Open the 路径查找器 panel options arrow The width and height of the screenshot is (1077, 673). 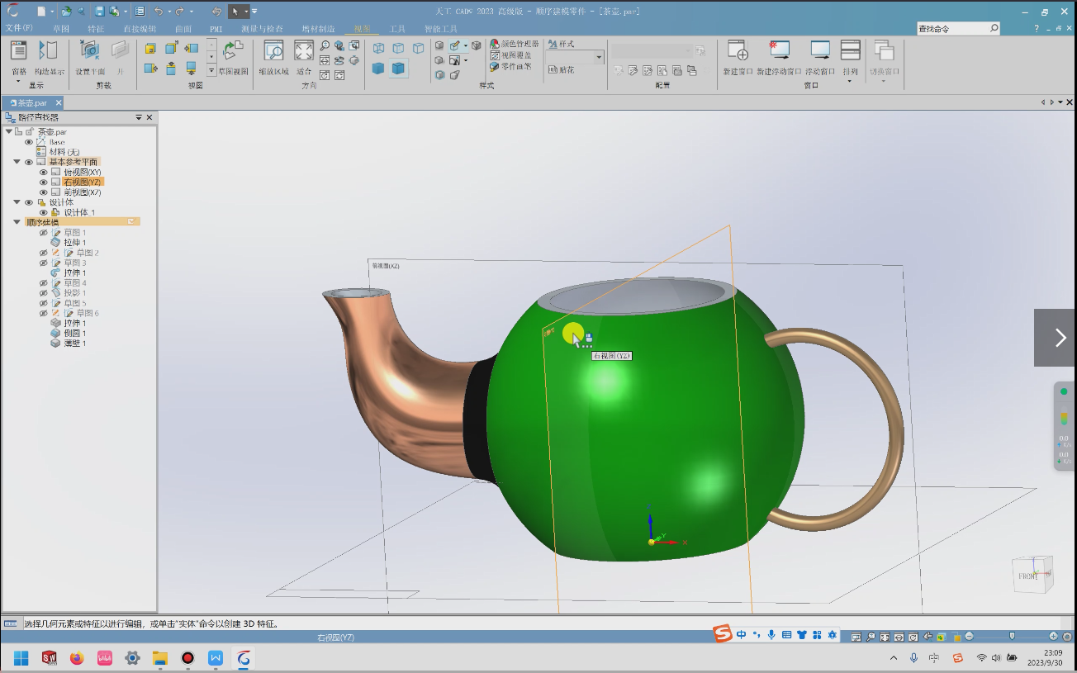click(x=139, y=118)
